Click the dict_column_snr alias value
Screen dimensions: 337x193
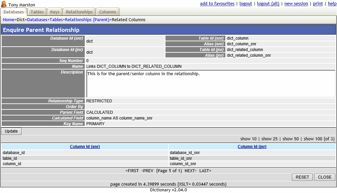click(x=241, y=44)
